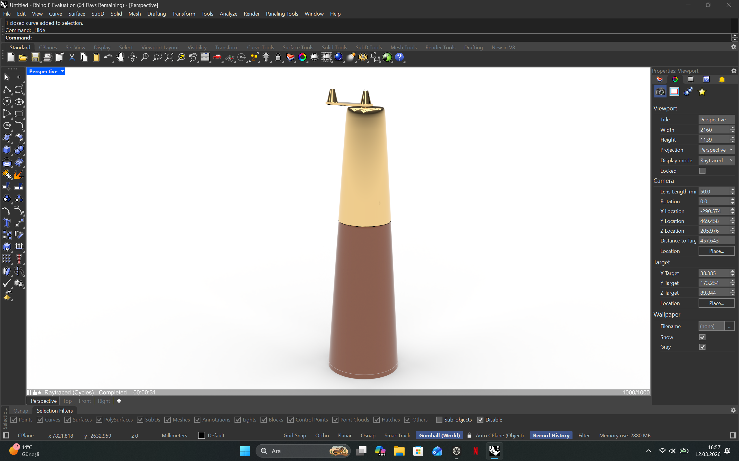Click the Default layer color swatch
Viewport: 739px width, 461px height.
click(x=201, y=435)
